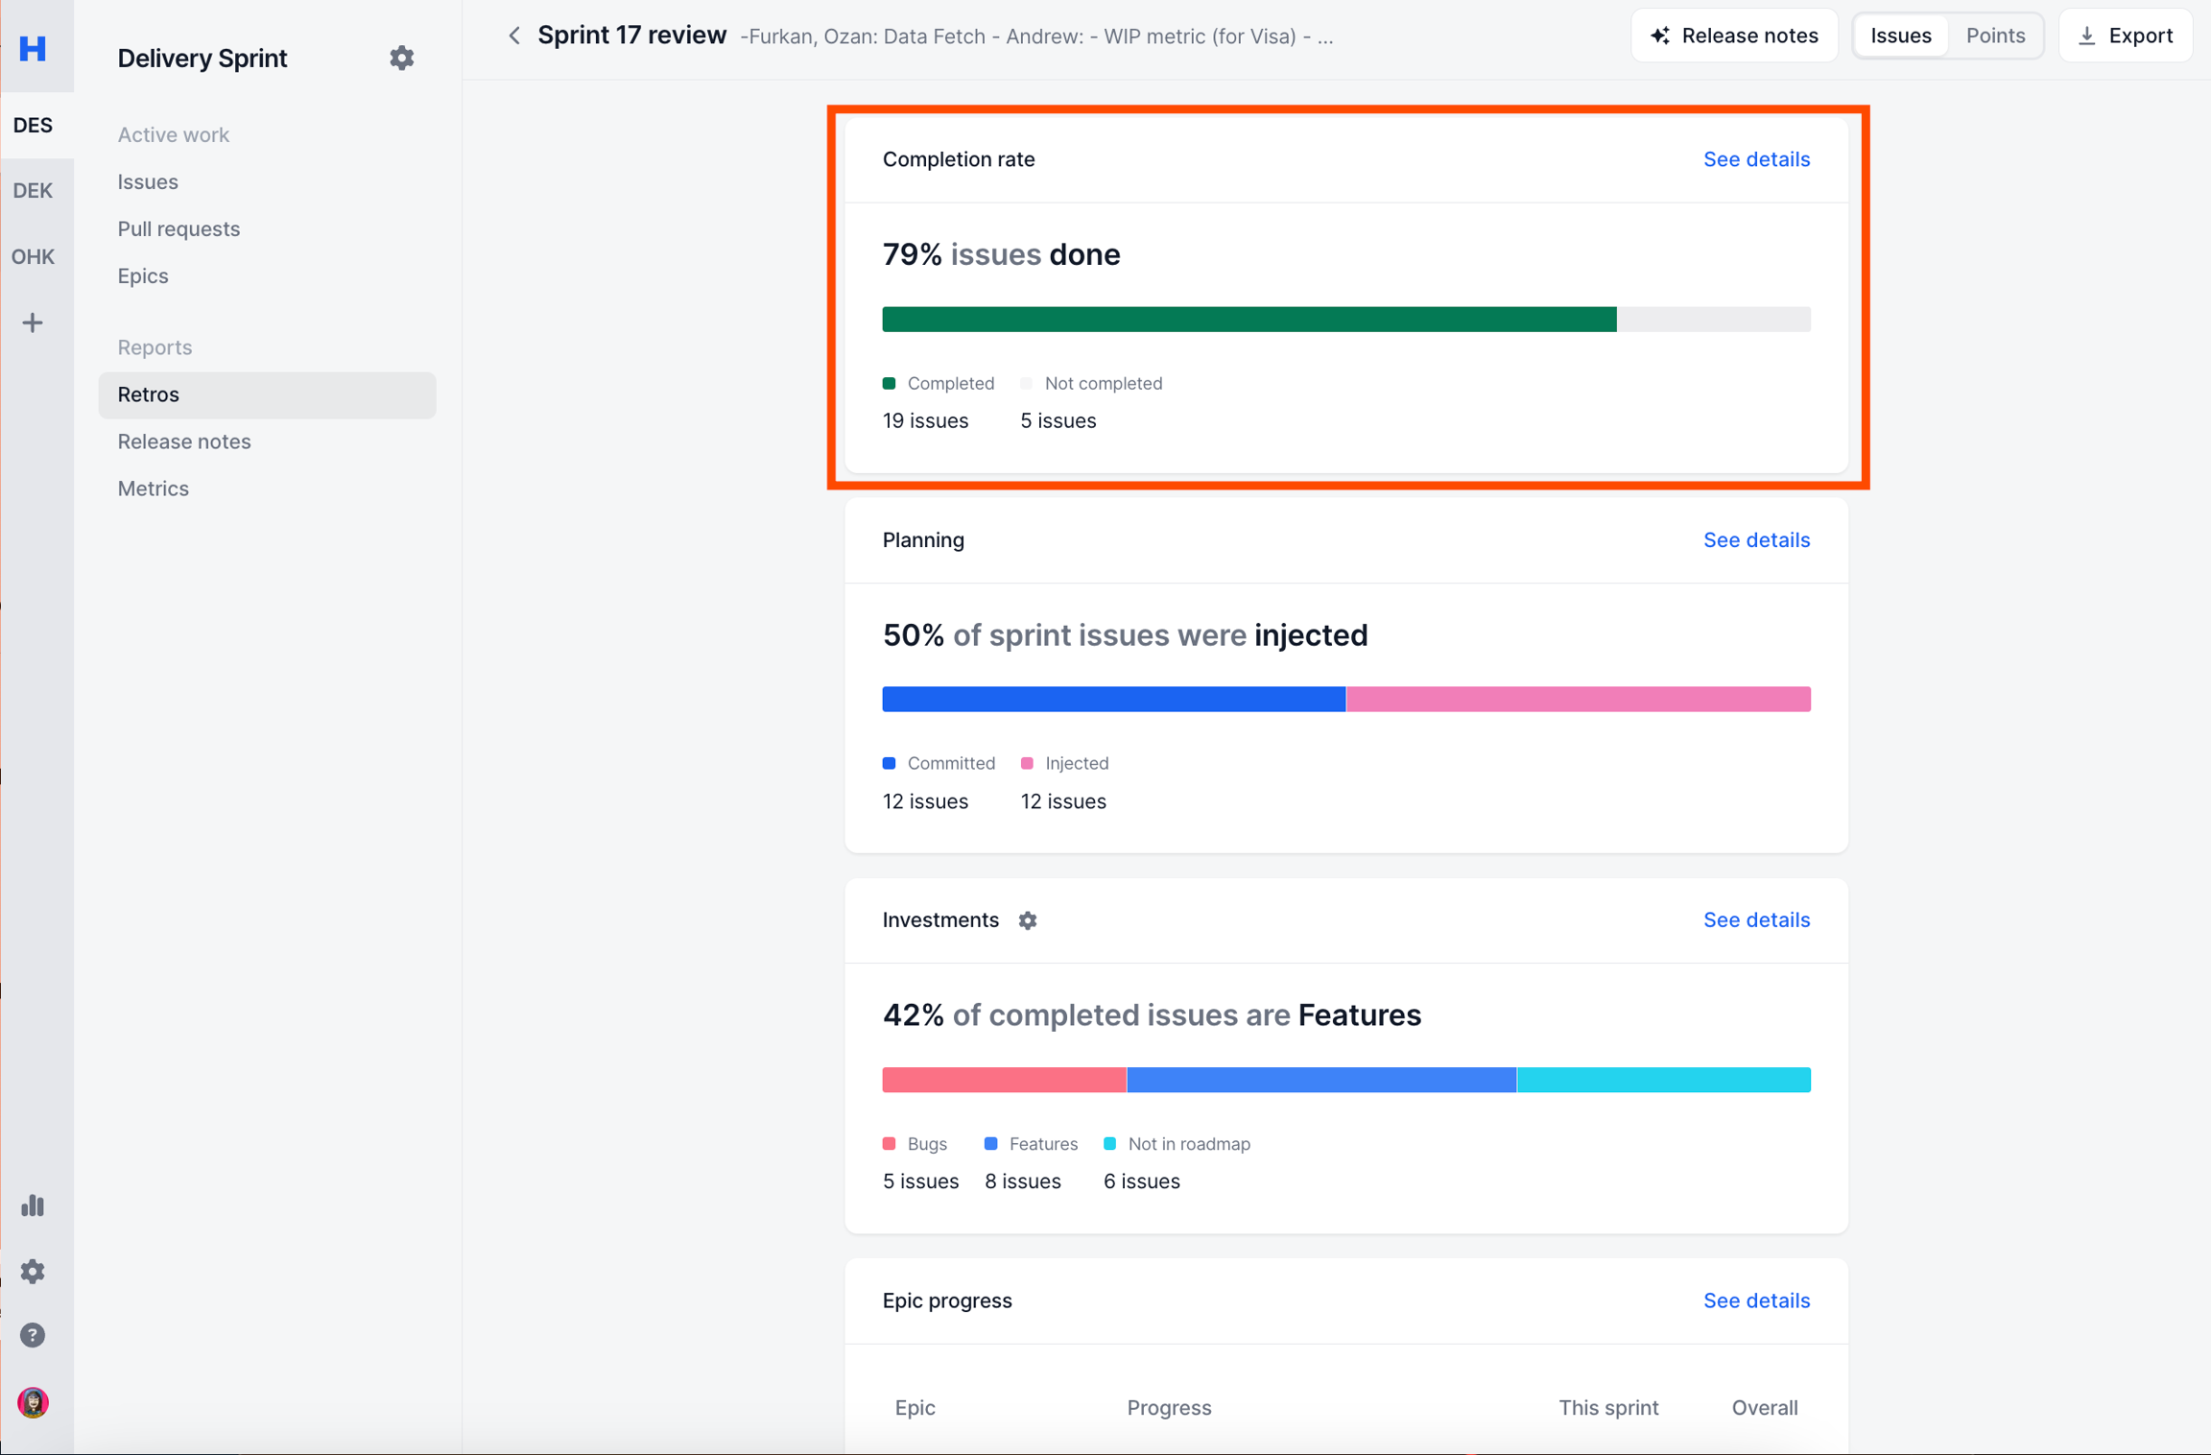Switch view to Issues
The width and height of the screenshot is (2211, 1455).
[1900, 36]
